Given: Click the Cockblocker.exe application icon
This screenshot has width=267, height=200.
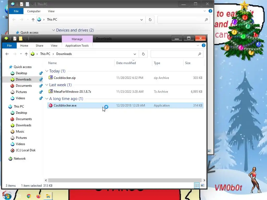Looking at the screenshot, I should click(x=51, y=105).
